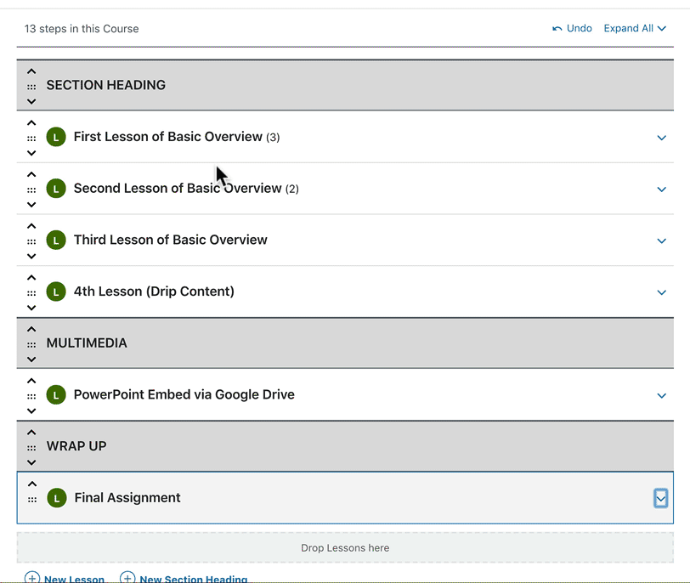Click drag handle for PowerPoint Embed lesson
The width and height of the screenshot is (690, 583).
[x=31, y=396]
